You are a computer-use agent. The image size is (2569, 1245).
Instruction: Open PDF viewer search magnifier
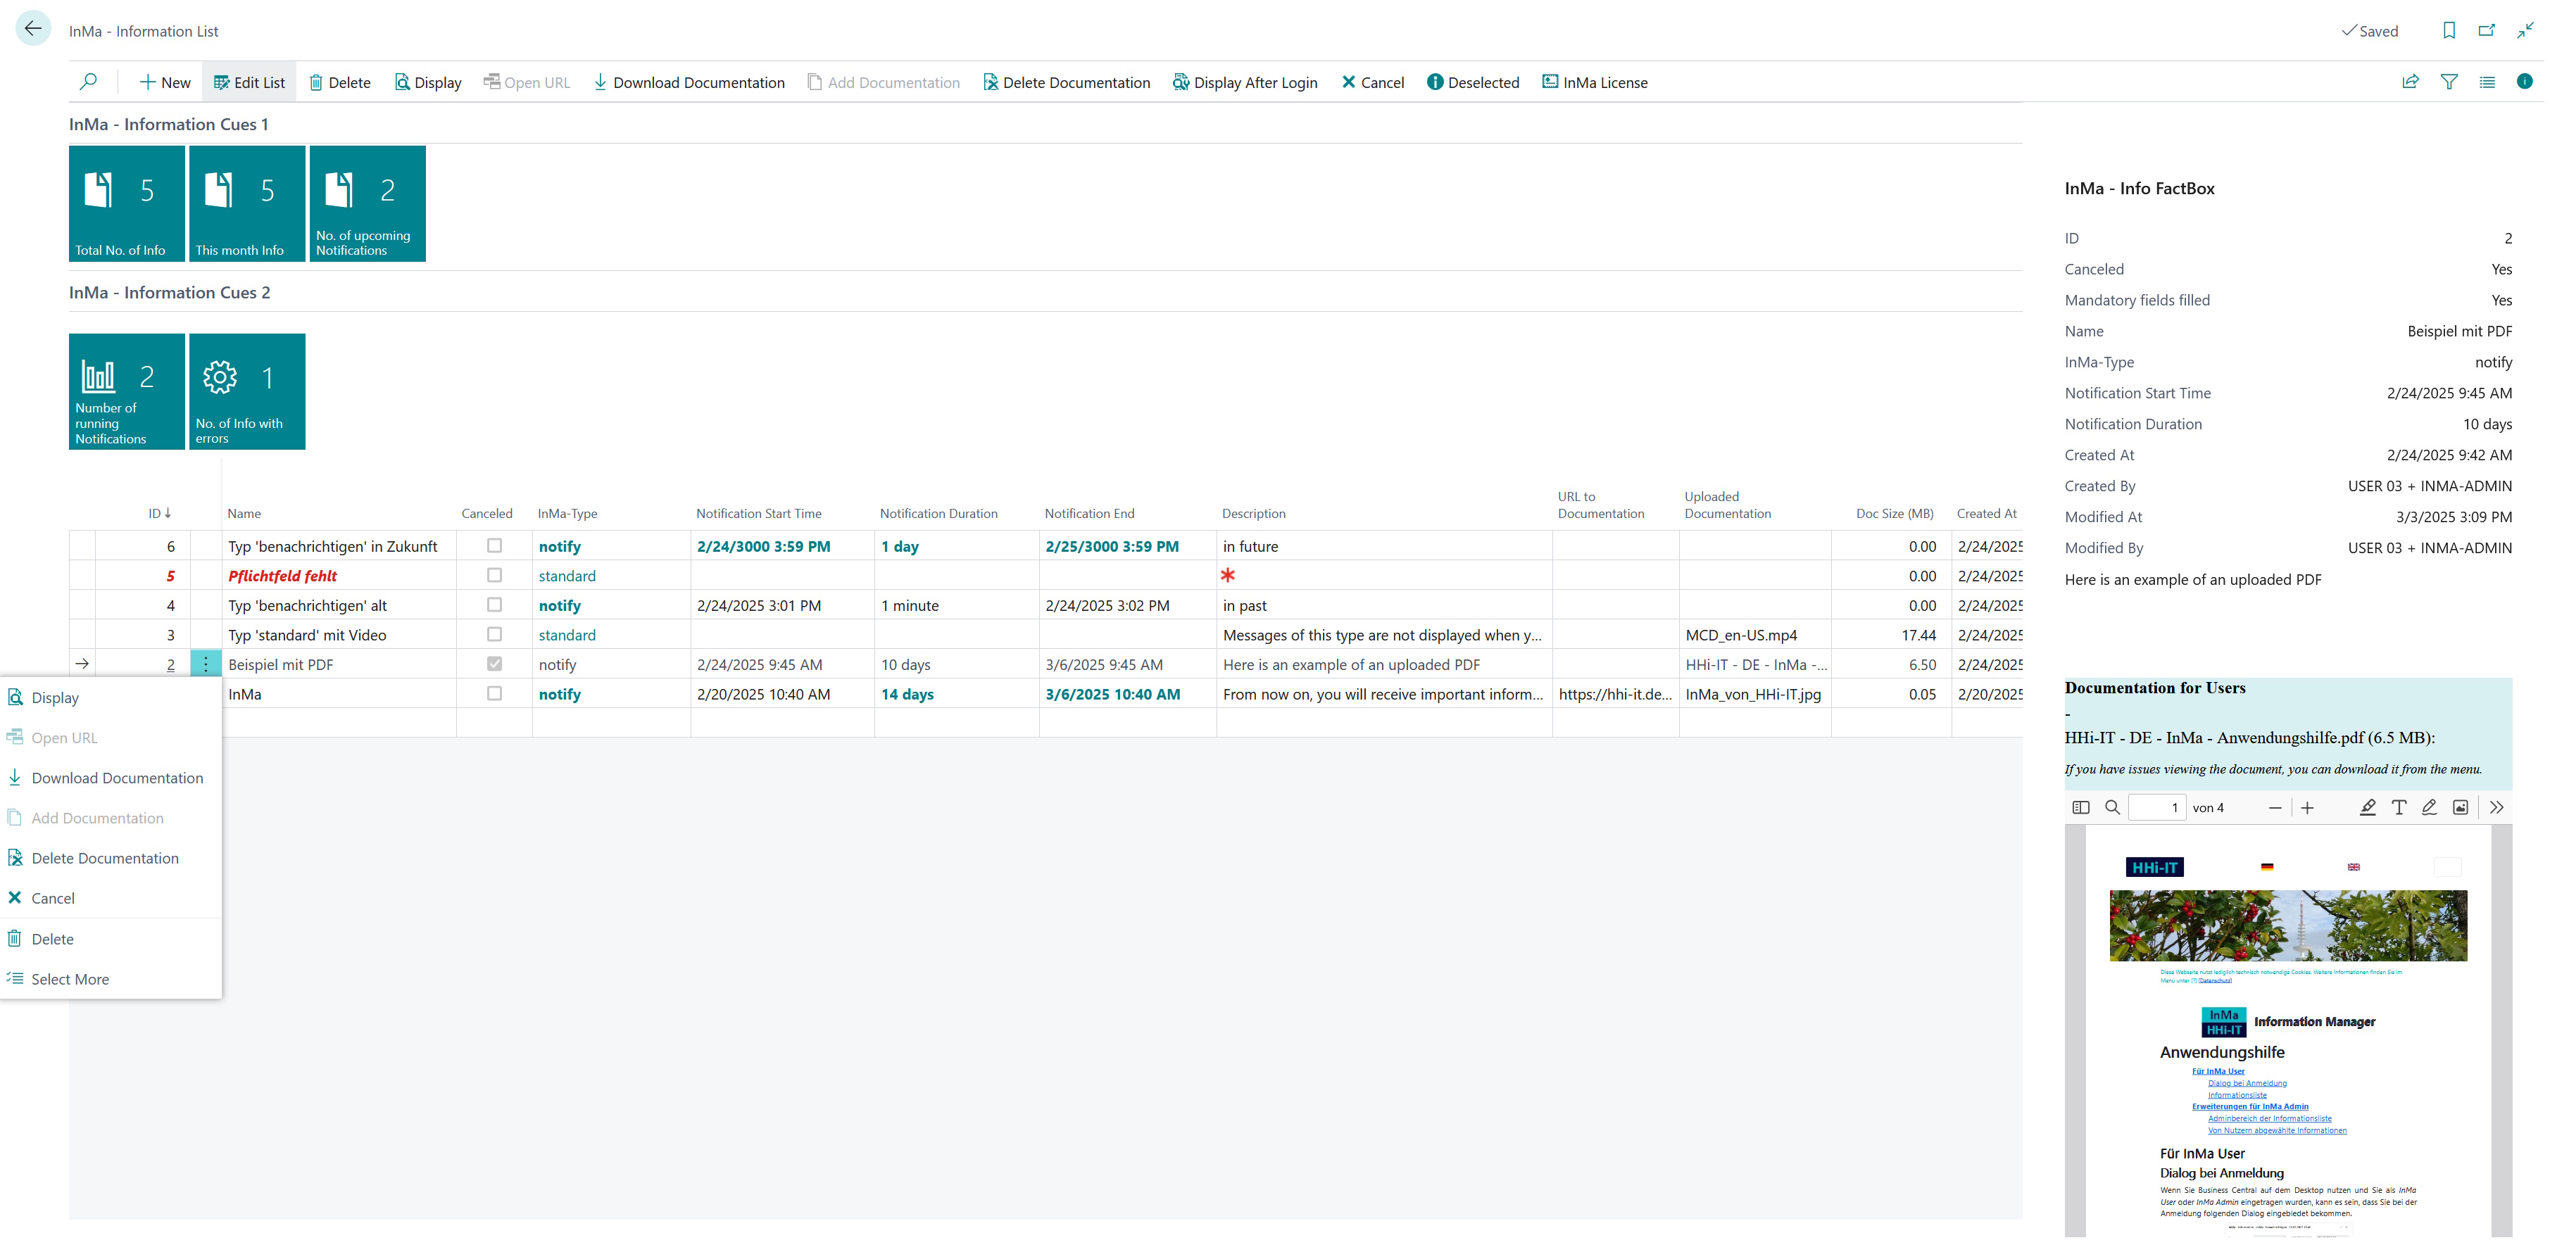(2111, 807)
